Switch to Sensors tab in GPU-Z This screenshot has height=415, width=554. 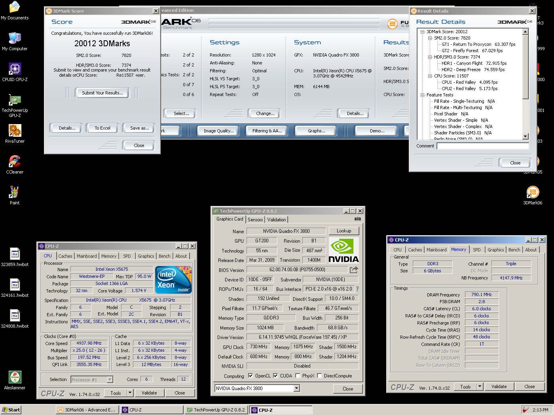point(255,220)
